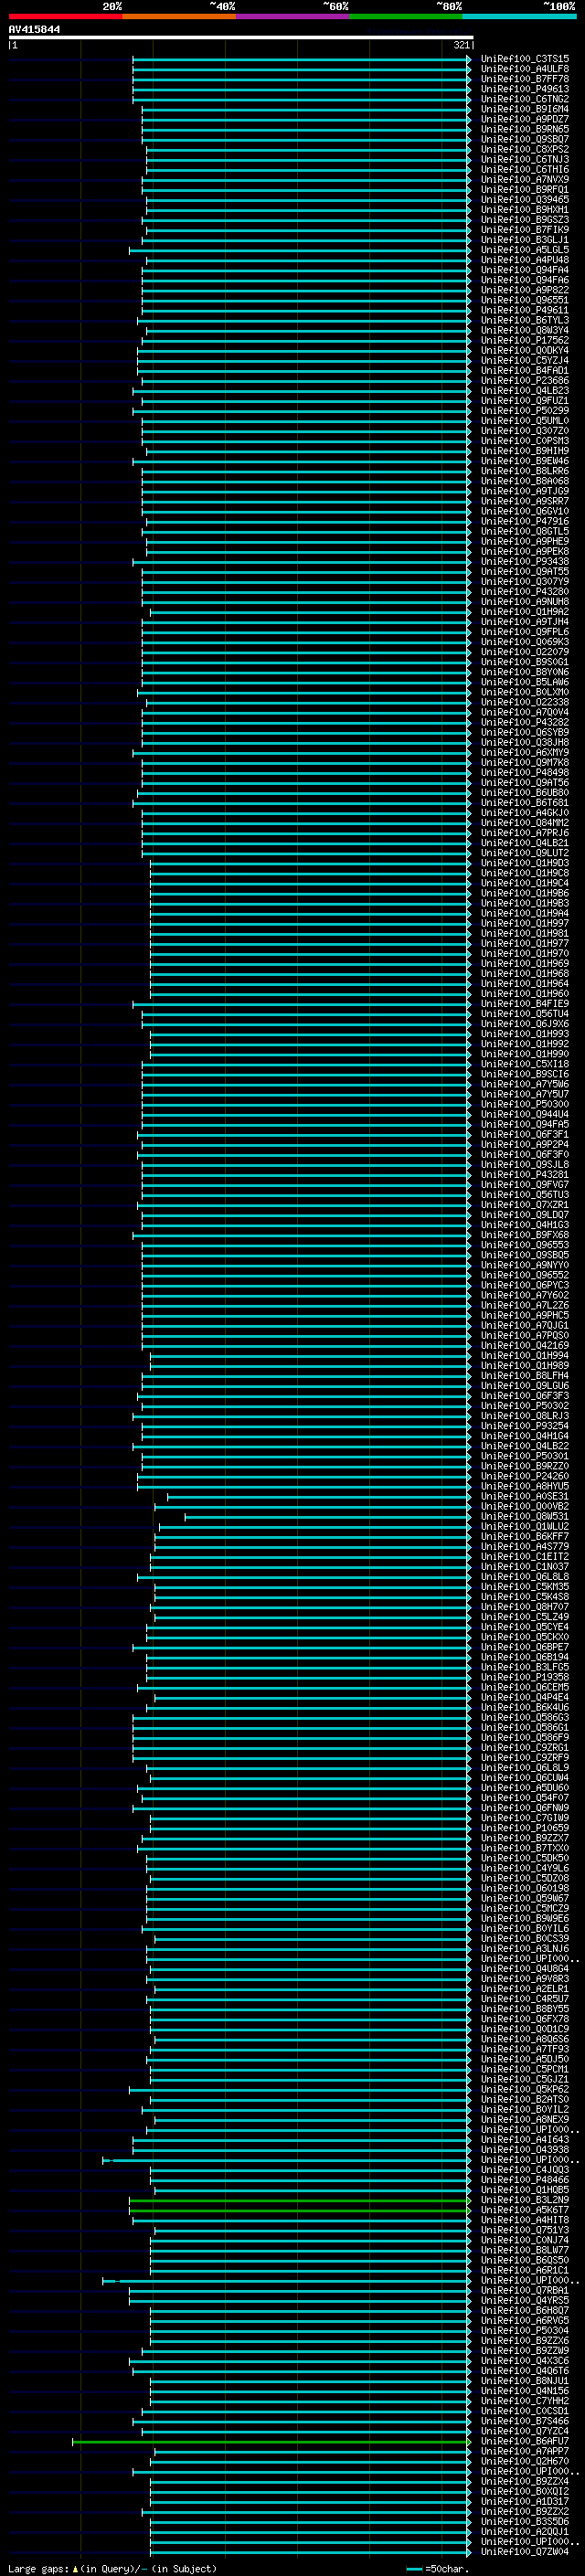The width and height of the screenshot is (585, 2576).
Task: Click the UniRef100_Q6BPE7 label
Action: point(525,1647)
